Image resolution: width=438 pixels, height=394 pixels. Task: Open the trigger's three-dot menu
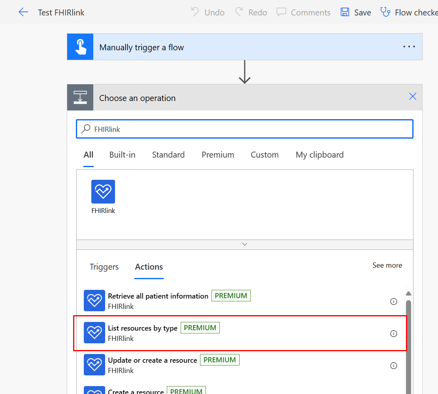click(409, 47)
